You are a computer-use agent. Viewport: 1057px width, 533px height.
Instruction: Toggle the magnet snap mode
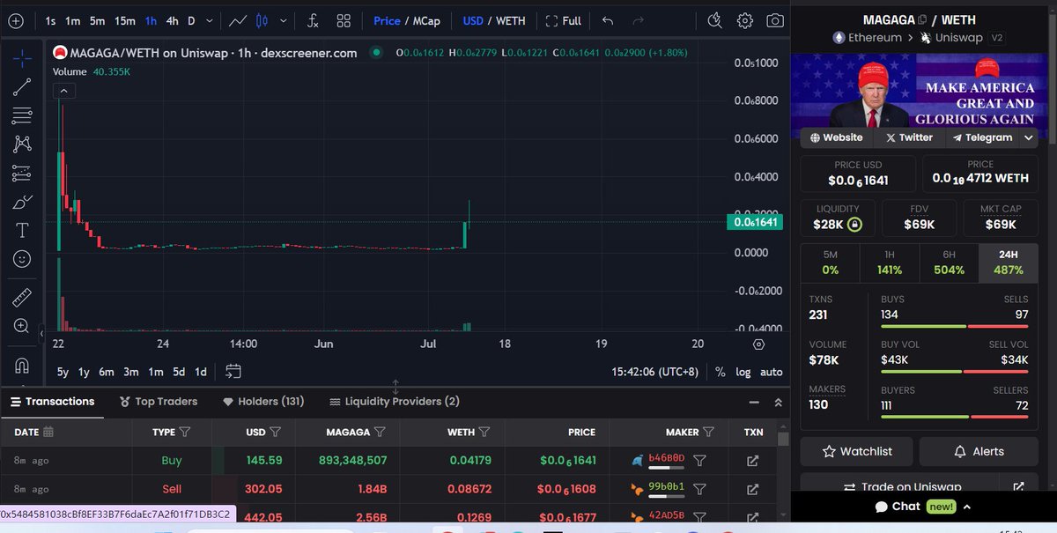[x=22, y=365]
